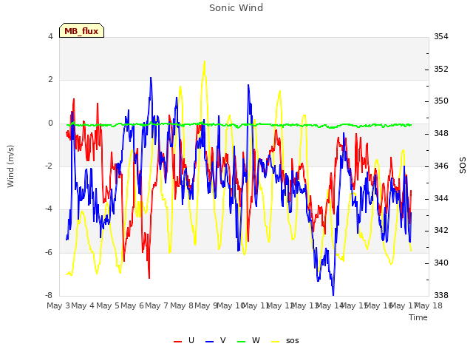The image size is (473, 355).
Task: Click the -6 tick on wind axis
Action: [x=49, y=252]
